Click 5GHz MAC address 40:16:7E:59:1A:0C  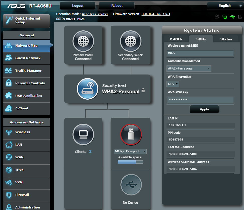coord(183,169)
